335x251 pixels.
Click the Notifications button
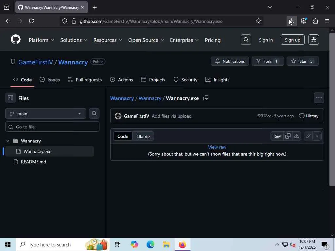point(230,61)
